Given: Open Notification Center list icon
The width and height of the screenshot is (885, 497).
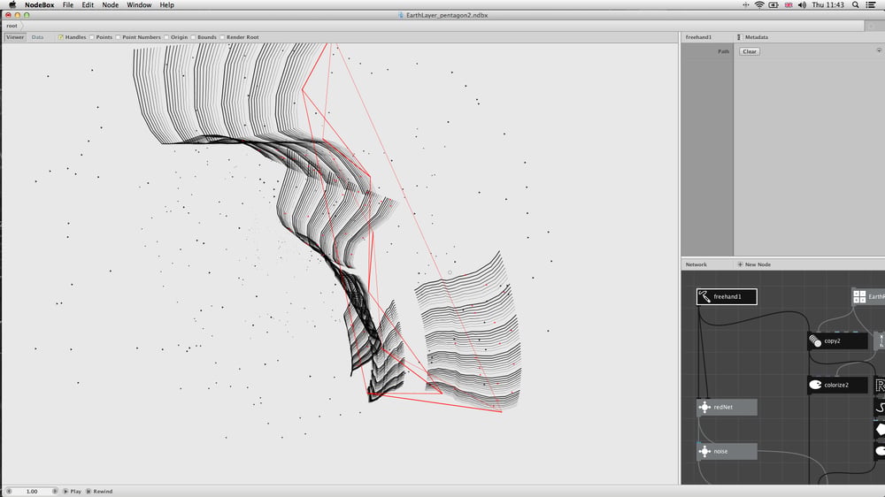Looking at the screenshot, I should tap(871, 4).
